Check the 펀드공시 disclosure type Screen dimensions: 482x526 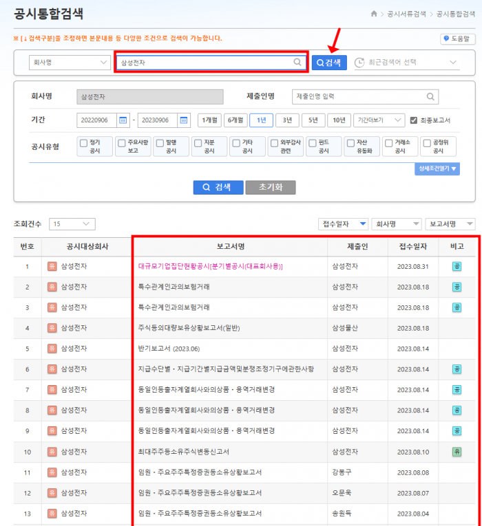click(312, 143)
